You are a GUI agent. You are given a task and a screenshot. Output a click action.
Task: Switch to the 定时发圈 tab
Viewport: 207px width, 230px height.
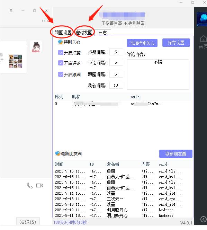click(x=84, y=33)
